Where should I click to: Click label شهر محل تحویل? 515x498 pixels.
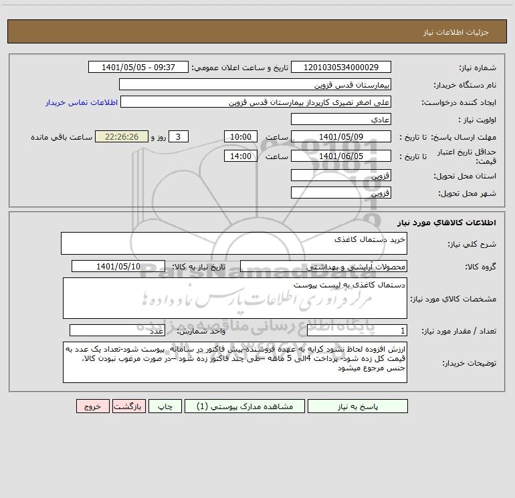(468, 193)
